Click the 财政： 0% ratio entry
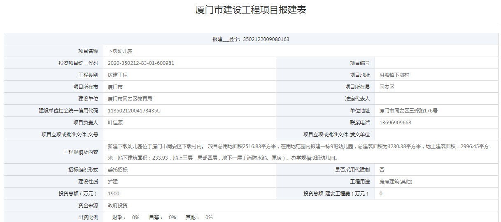The width and height of the screenshot is (501, 222). (x=126, y=217)
